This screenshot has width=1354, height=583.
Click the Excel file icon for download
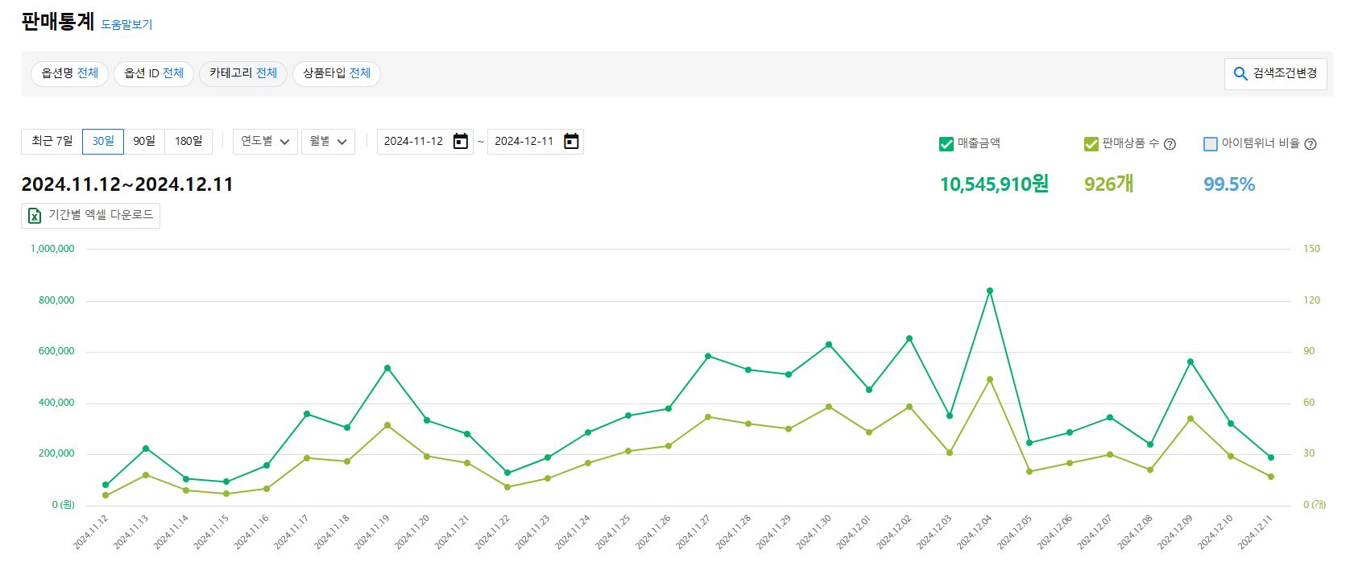pyautogui.click(x=35, y=216)
